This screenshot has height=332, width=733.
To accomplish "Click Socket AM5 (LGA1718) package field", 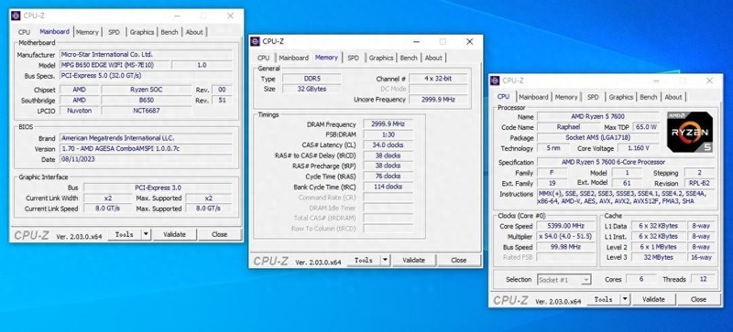I will [x=597, y=138].
